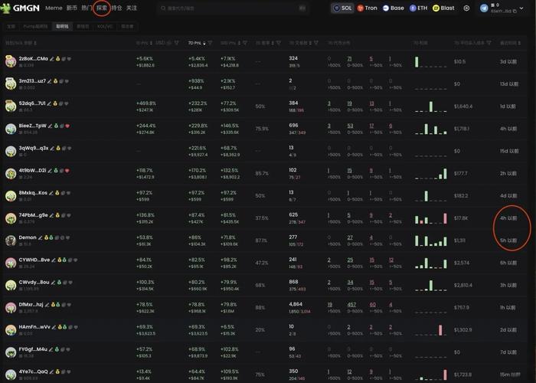This screenshot has width=536, height=383.
Task: Click the money bag icon beside 52dq6...7U1
Action: pos(56,103)
